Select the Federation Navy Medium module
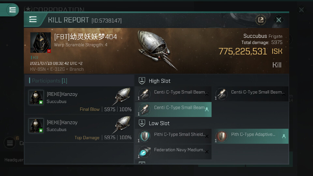This screenshot has height=176, width=313. 173,152
